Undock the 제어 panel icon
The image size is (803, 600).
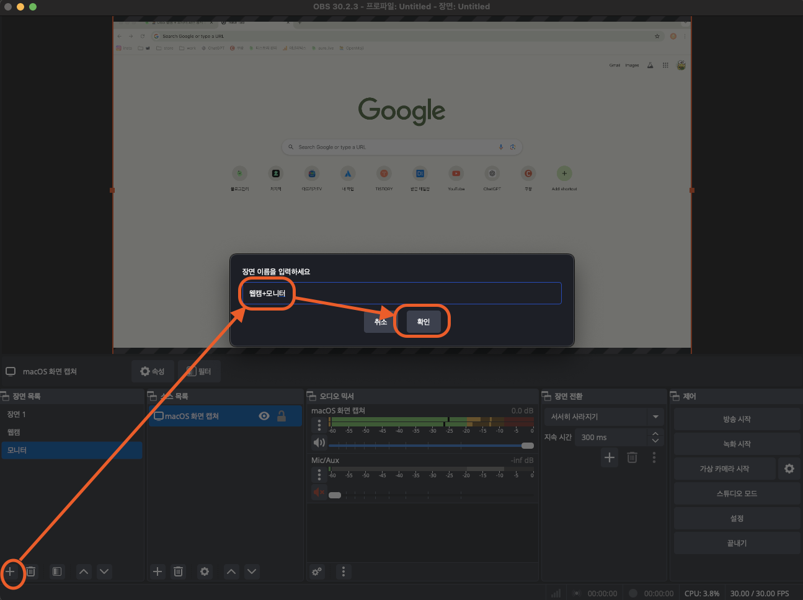coord(675,396)
